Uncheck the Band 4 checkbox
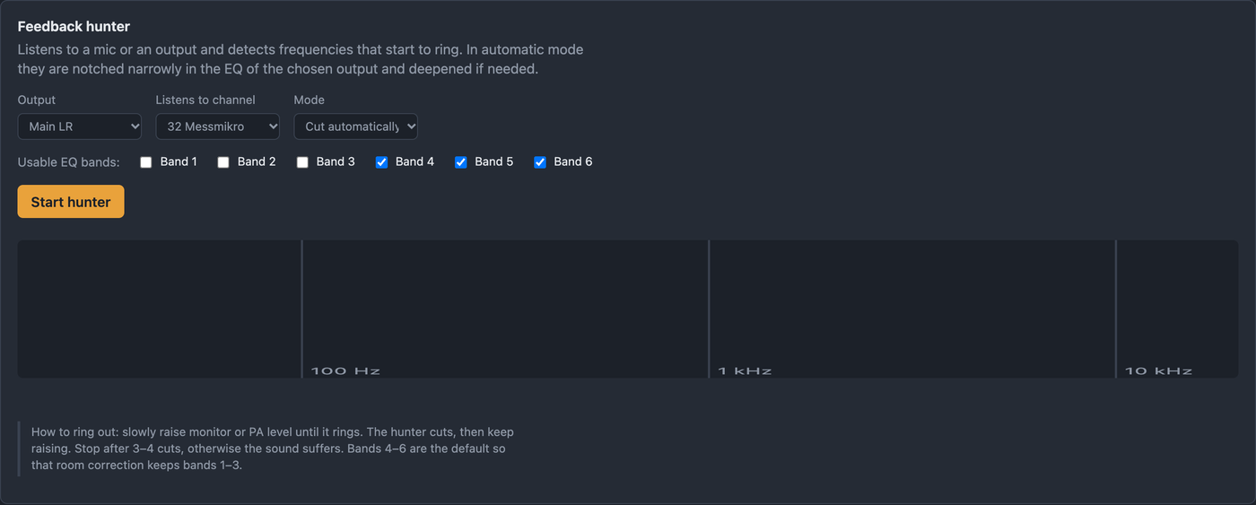The width and height of the screenshot is (1256, 505). (x=381, y=162)
